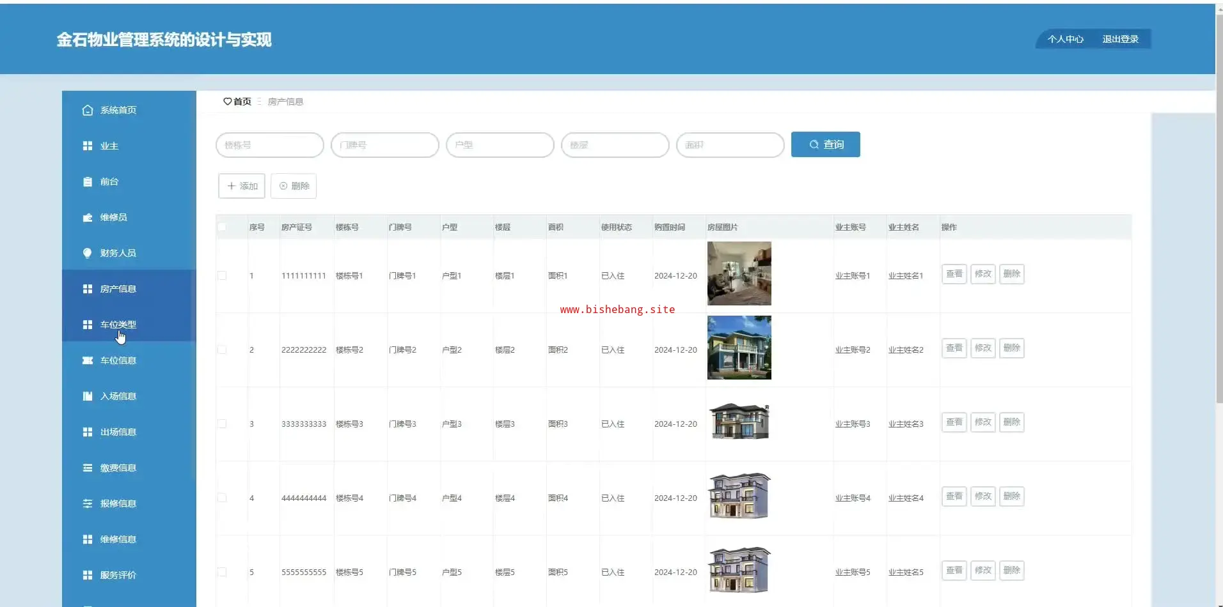Click the 退出登录 link
This screenshot has height=607, width=1223.
1120,39
